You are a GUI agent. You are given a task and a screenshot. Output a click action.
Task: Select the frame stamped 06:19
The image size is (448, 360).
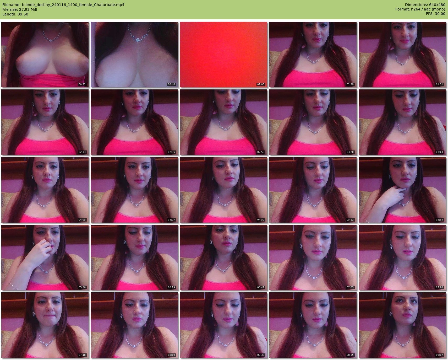[x=134, y=257]
